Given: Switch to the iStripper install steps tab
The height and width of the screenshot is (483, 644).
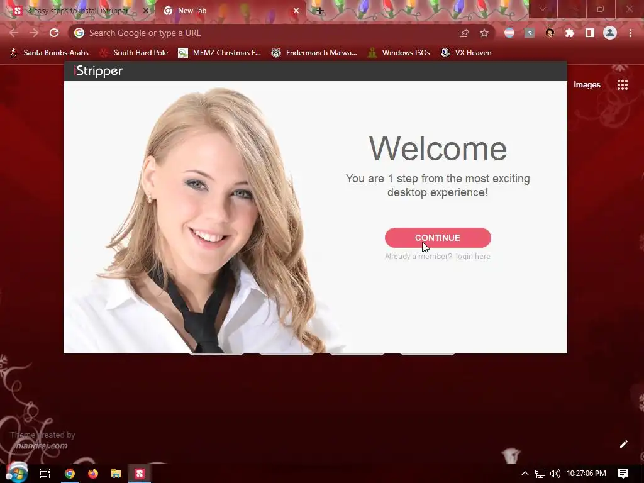Looking at the screenshot, I should click(78, 11).
